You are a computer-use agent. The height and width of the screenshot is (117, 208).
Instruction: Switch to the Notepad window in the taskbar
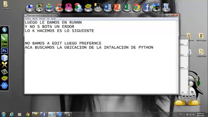[x=52, y=114]
